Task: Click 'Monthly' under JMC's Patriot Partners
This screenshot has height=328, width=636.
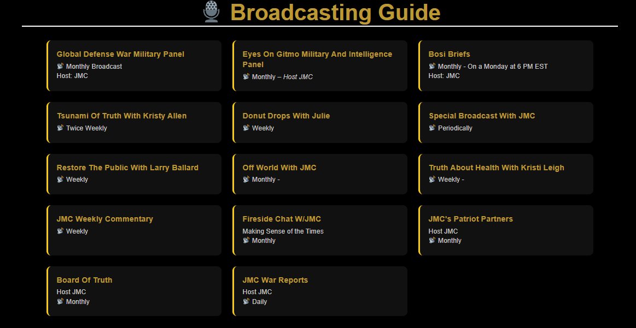Action: click(450, 241)
